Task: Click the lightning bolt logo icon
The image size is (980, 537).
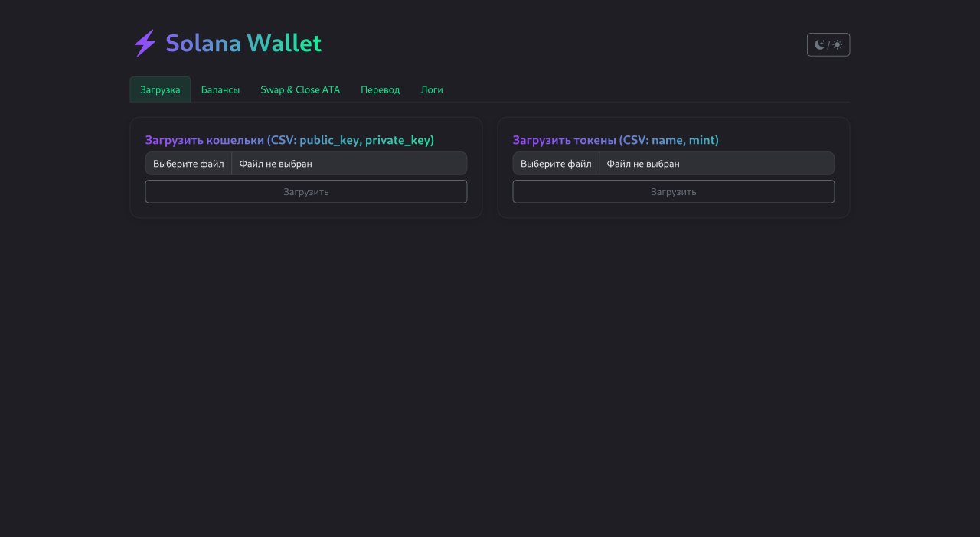Action: 145,44
